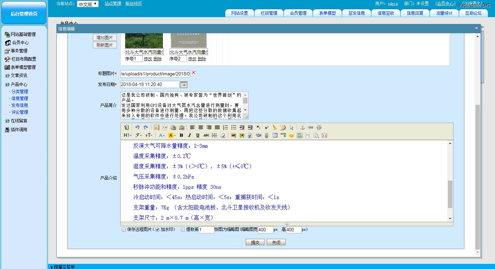Expand the H1 heading format dropdown
Screen dimensions: 495x269
click(127, 135)
